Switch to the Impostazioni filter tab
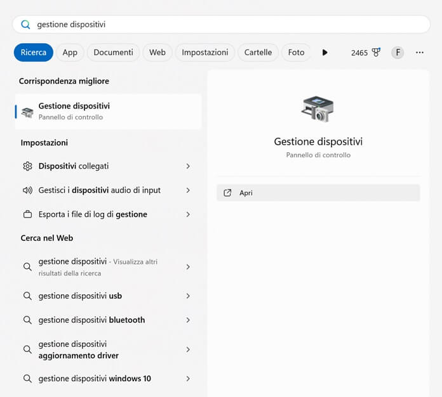Screen dimensions: 442x397 tap(205, 53)
